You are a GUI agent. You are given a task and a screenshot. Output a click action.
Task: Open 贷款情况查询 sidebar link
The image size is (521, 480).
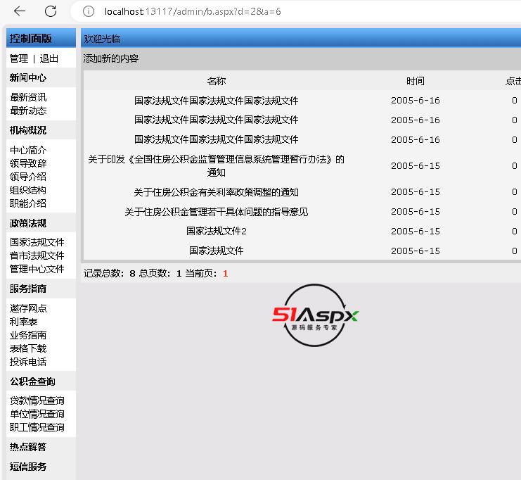[37, 400]
